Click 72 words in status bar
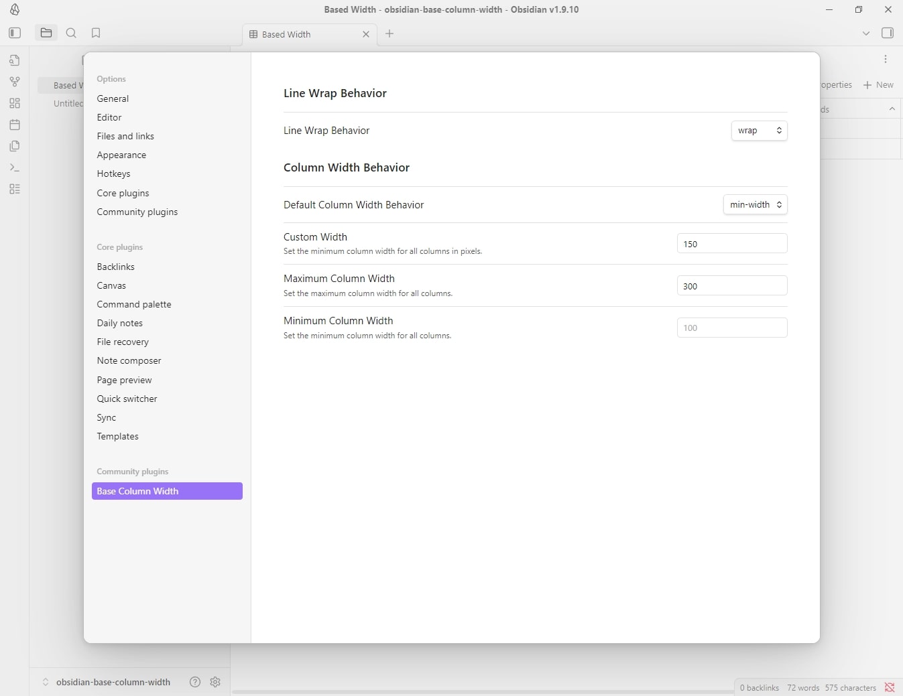This screenshot has width=903, height=696. (803, 687)
